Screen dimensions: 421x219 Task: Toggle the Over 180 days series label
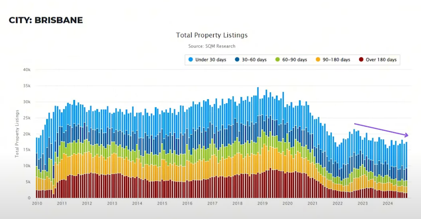pyautogui.click(x=381, y=60)
